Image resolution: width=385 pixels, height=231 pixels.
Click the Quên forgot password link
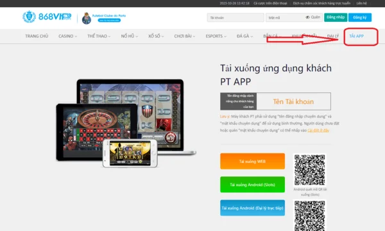coord(316,17)
